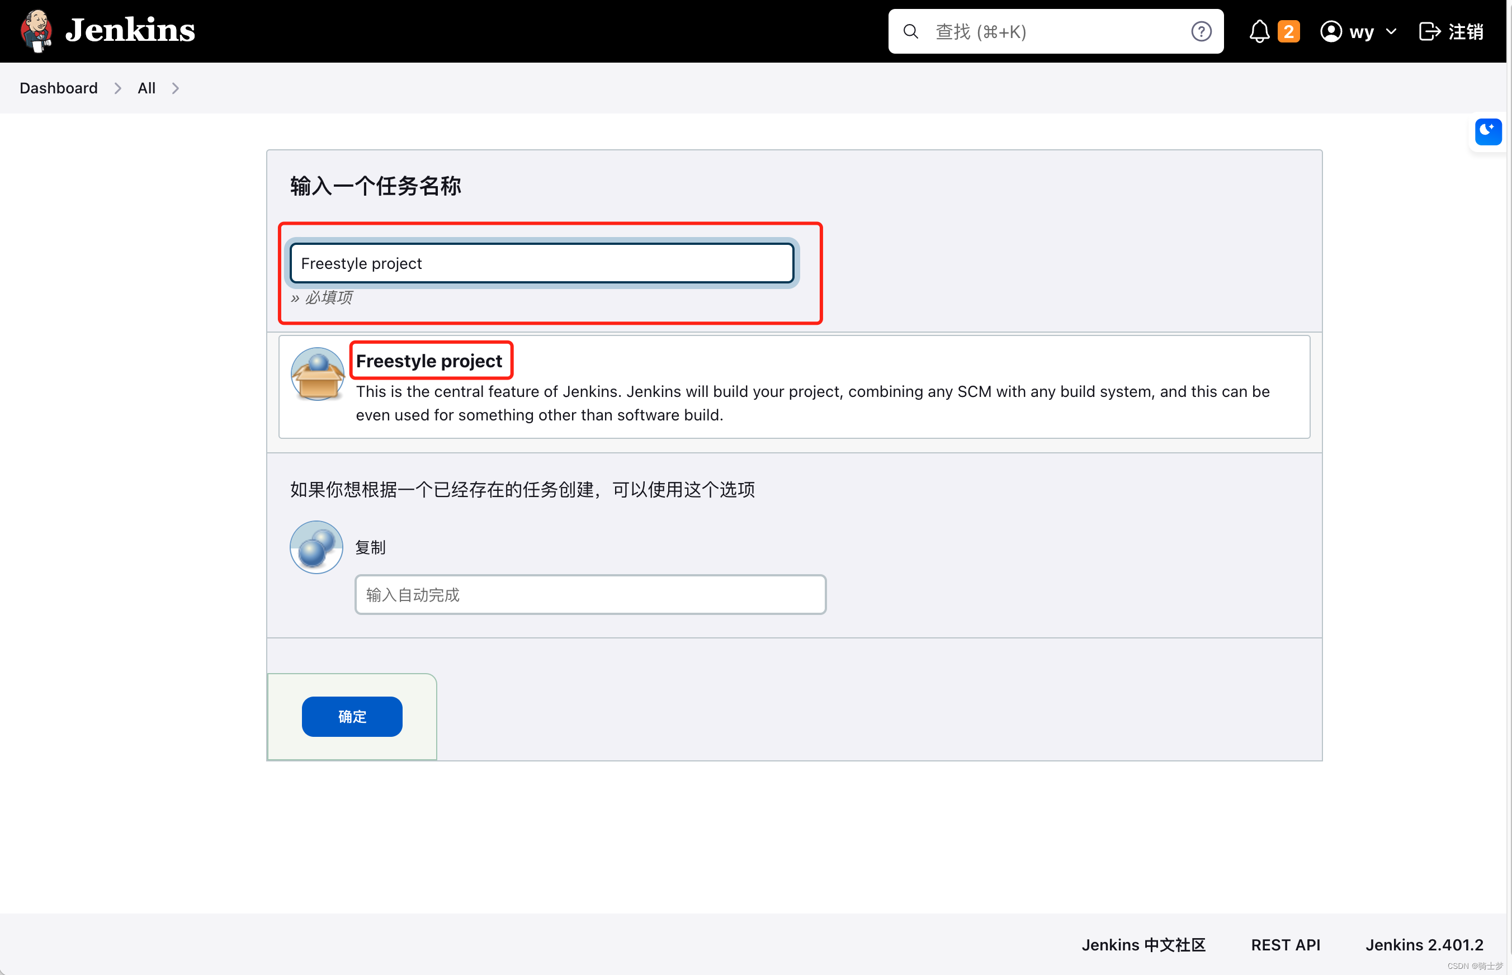Click the orange 2 notification badge
The height and width of the screenshot is (975, 1512).
[x=1288, y=31]
